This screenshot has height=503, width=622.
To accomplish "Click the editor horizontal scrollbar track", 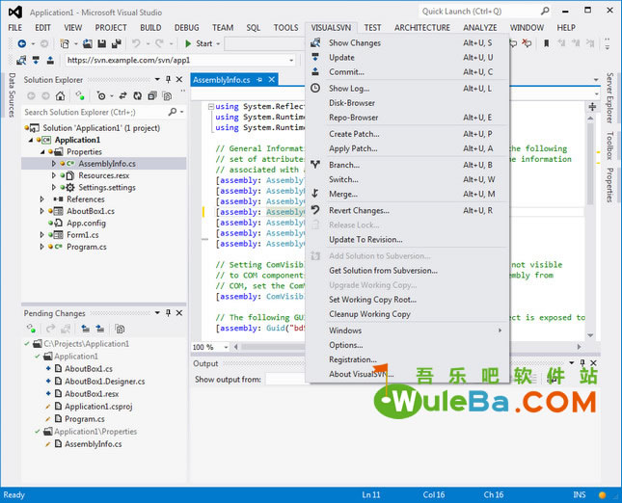I will [x=407, y=347].
